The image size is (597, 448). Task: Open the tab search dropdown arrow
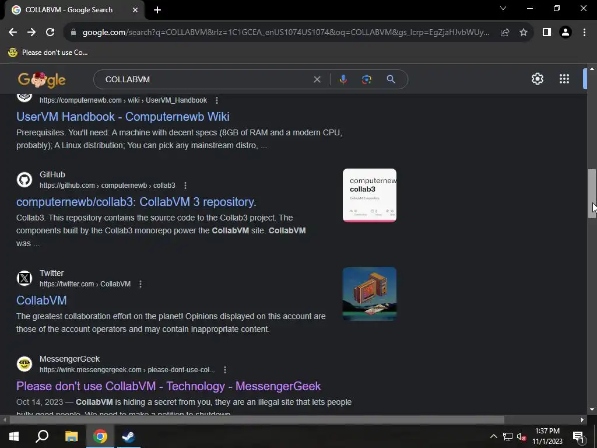coord(503,8)
